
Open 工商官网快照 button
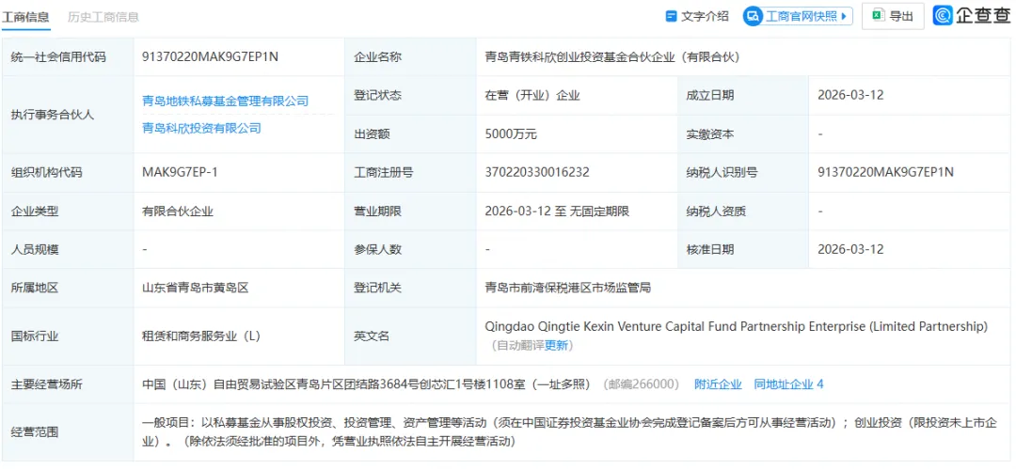click(x=798, y=16)
